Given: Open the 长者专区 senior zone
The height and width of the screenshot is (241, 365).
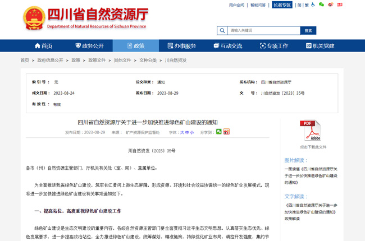Looking at the screenshot, I should click(282, 5).
